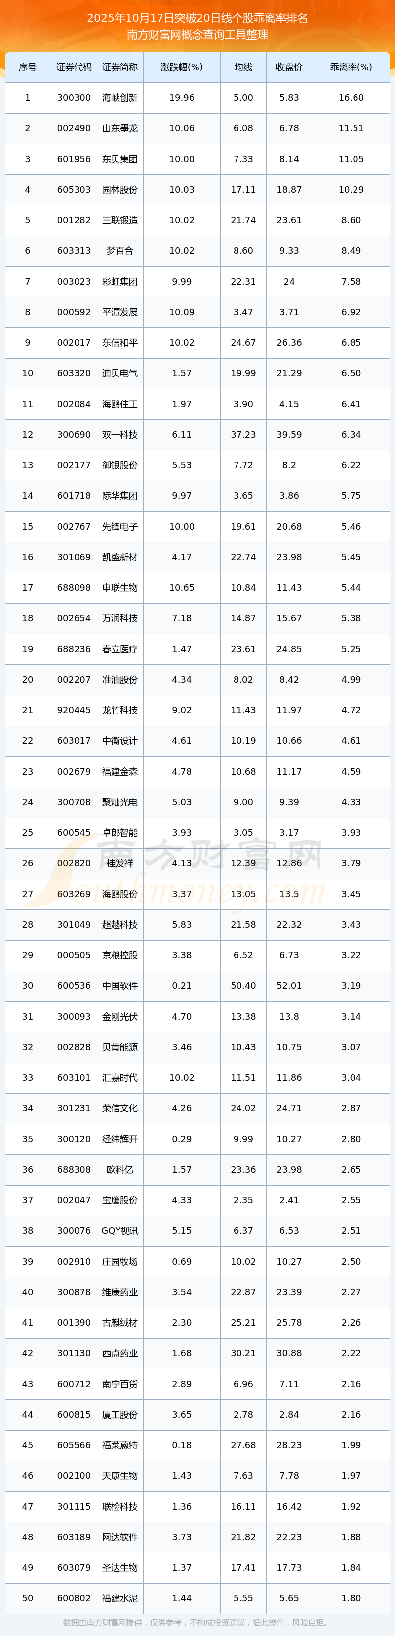
Task: Select stock name 西点药业
Action: click(120, 1353)
